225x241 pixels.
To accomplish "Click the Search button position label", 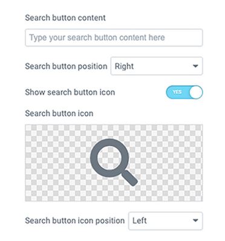I will point(66,66).
